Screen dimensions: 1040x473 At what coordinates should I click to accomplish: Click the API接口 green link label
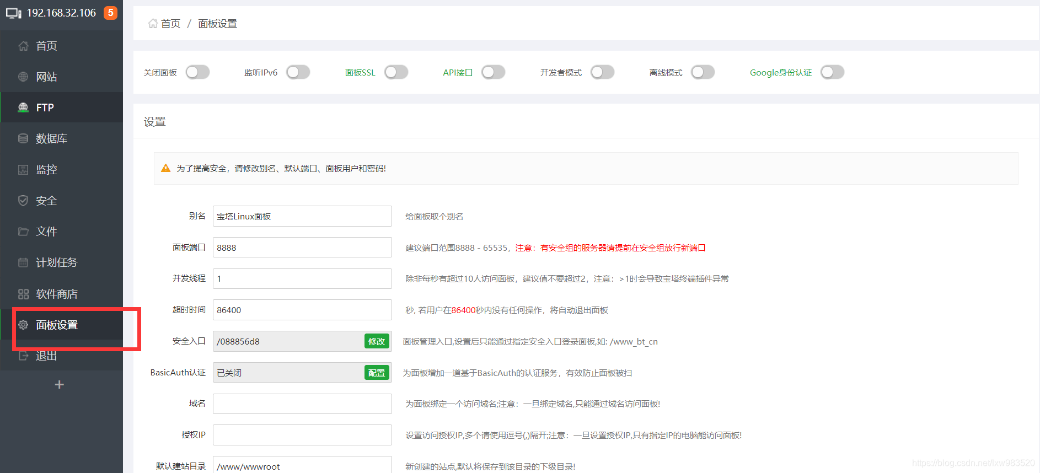[x=458, y=73]
